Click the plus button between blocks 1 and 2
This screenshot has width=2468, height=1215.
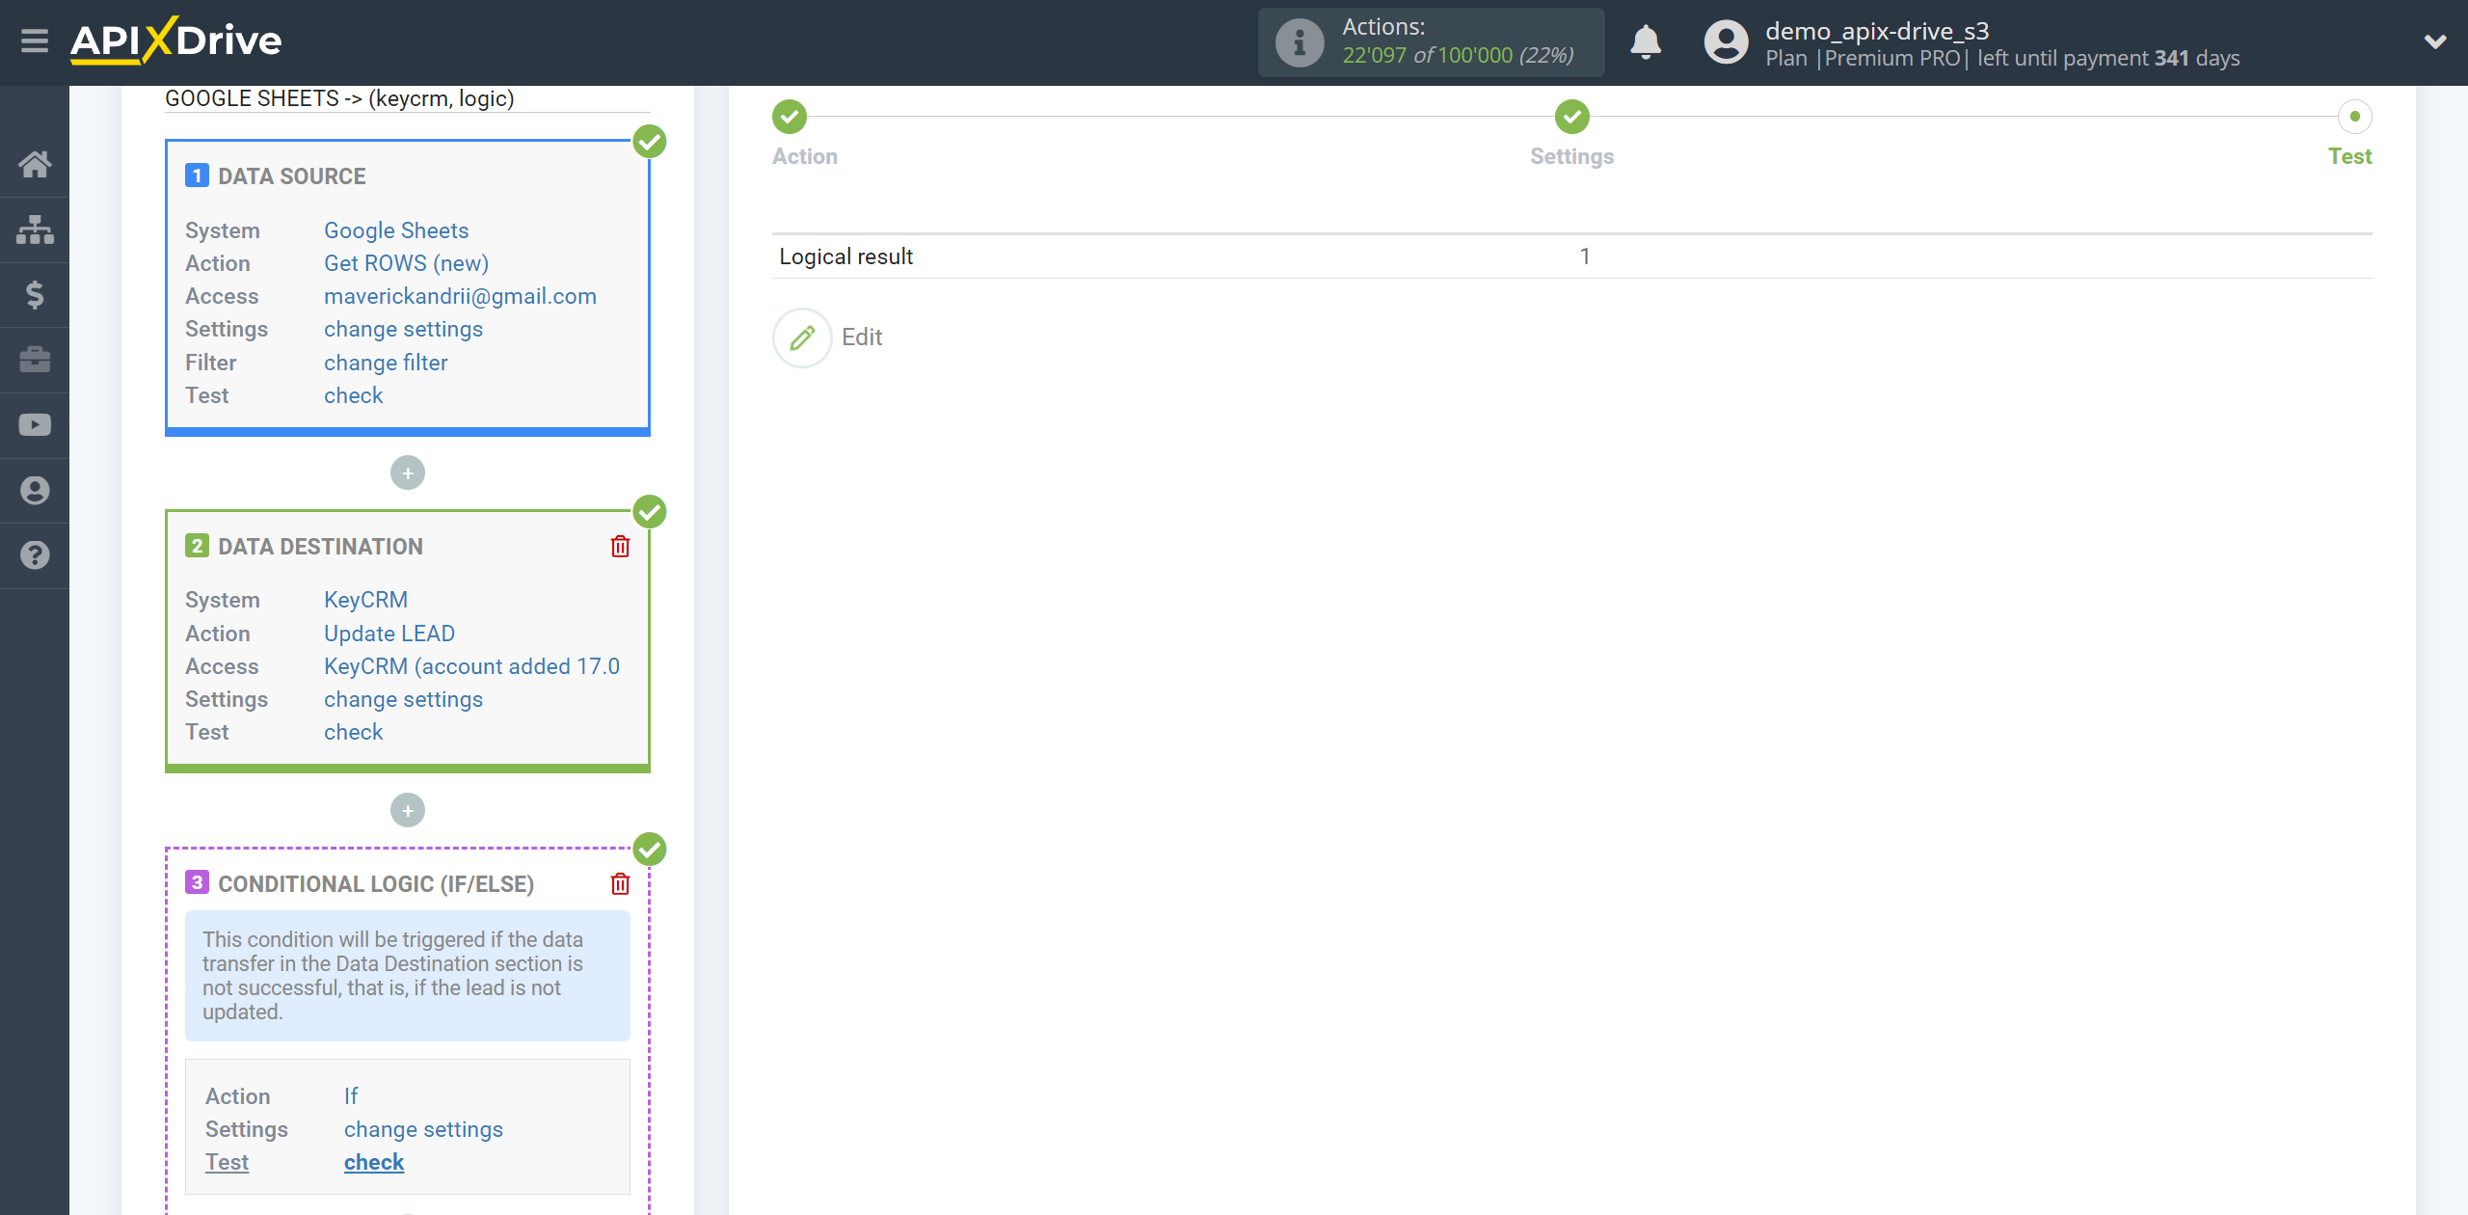point(408,472)
